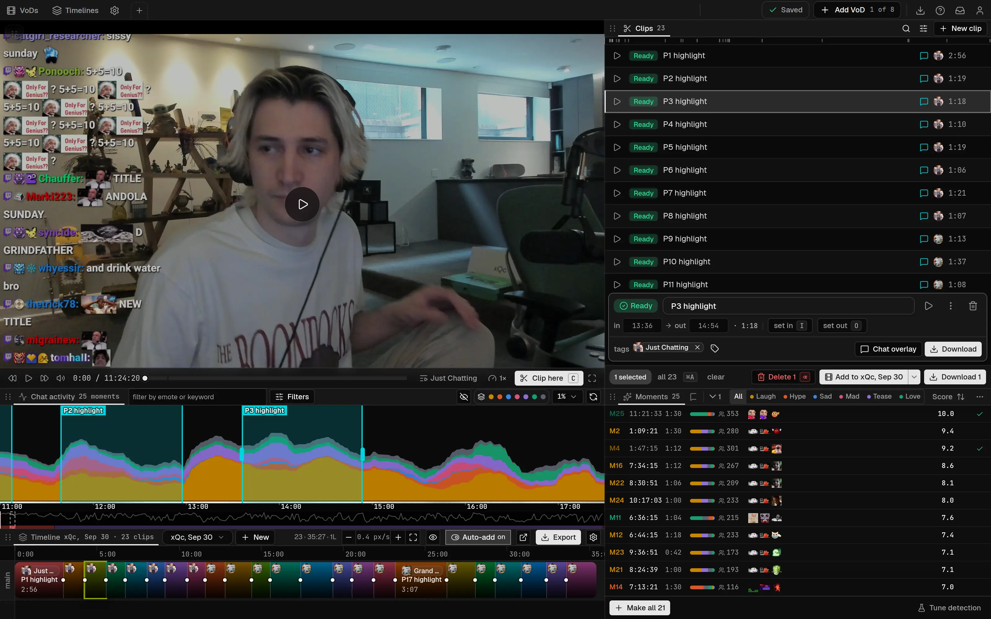Open the downloads icon in top bar
The image size is (991, 619).
(920, 10)
